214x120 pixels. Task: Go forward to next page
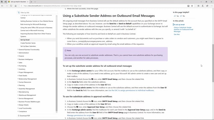tap(7, 6)
